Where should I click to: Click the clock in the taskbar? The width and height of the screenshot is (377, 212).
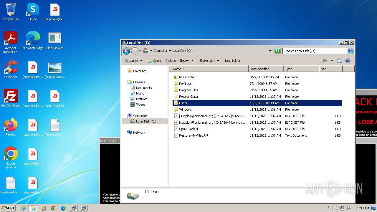[362, 208]
